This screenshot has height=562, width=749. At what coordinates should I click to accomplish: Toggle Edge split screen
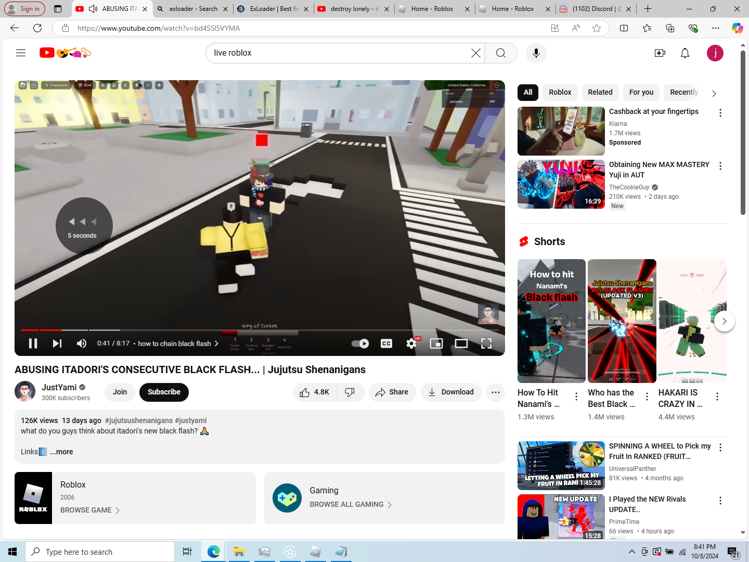click(624, 28)
